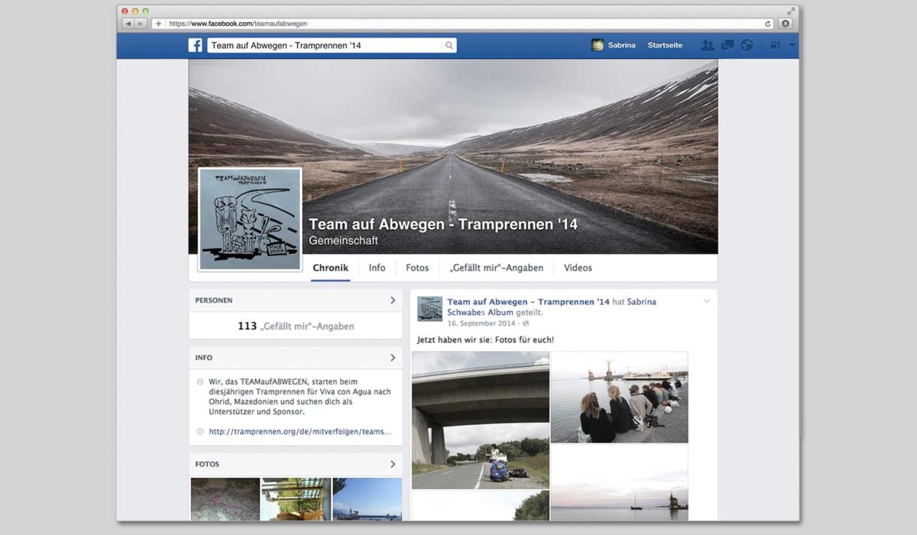
Task: Open the harbor thumbnail under Fotos
Action: coord(367,499)
